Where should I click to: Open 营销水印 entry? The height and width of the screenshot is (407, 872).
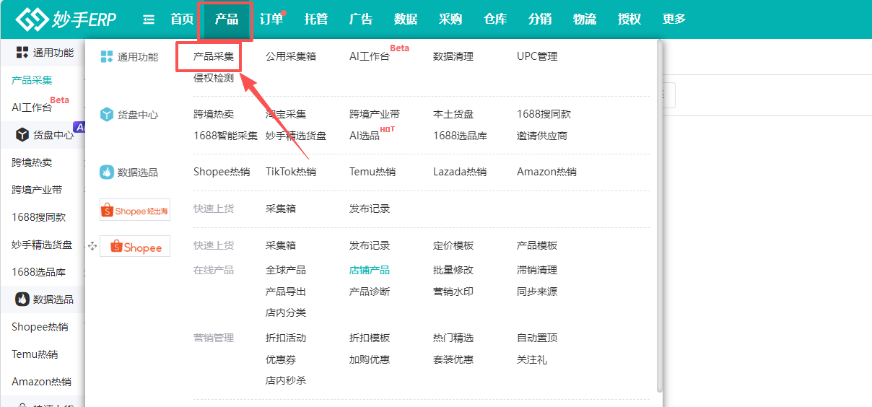coord(453,292)
